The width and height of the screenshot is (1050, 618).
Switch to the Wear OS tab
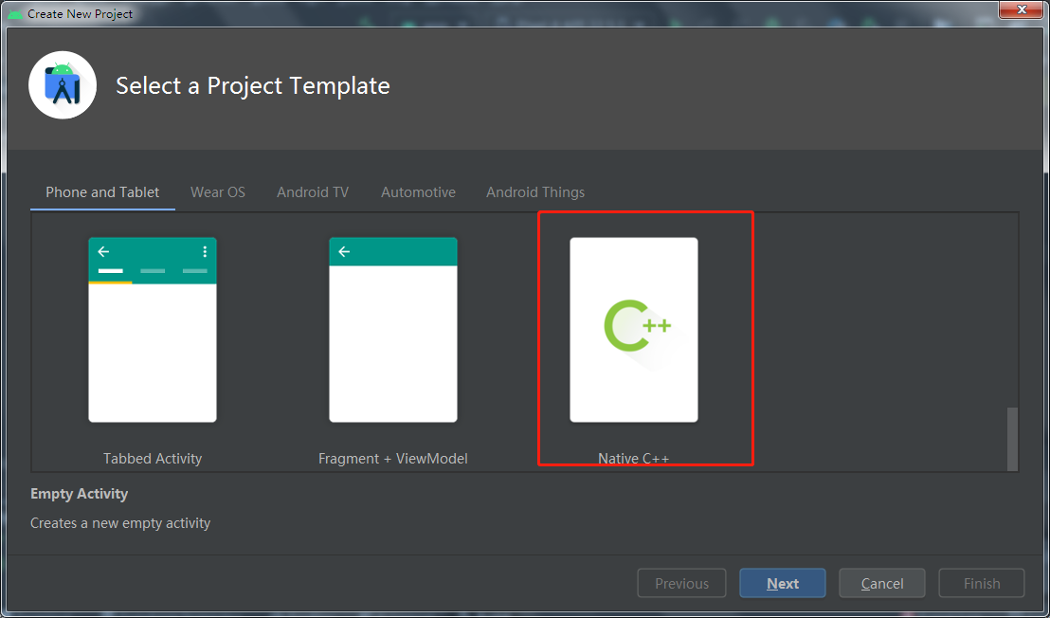218,192
